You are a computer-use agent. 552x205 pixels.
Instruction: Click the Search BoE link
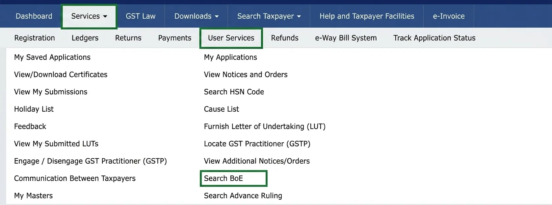pos(223,178)
